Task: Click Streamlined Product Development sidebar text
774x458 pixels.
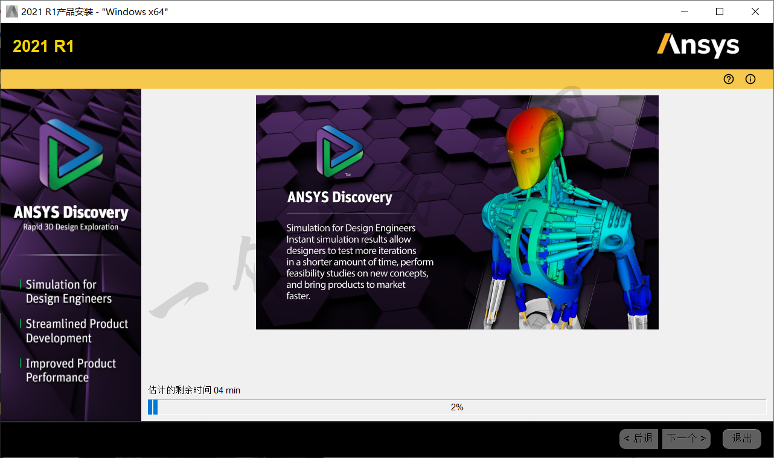Action: pyautogui.click(x=77, y=331)
